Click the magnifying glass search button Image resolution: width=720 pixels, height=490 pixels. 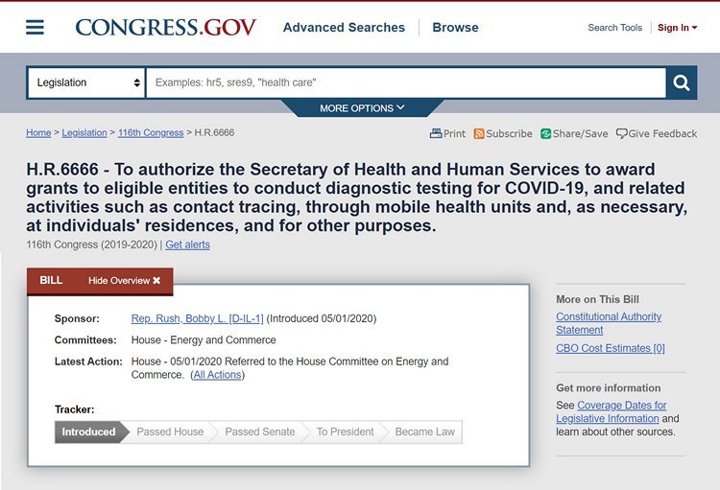click(x=682, y=82)
